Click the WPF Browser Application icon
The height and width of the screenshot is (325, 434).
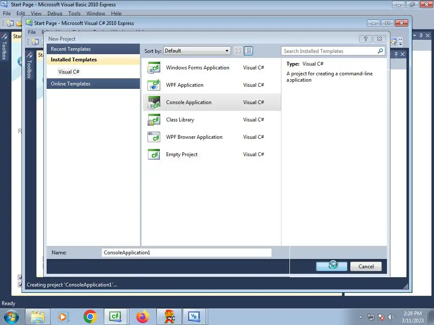[x=154, y=137]
